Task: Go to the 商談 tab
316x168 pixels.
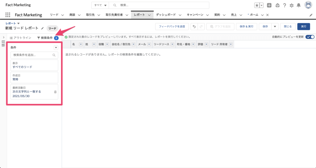Action: [72, 15]
